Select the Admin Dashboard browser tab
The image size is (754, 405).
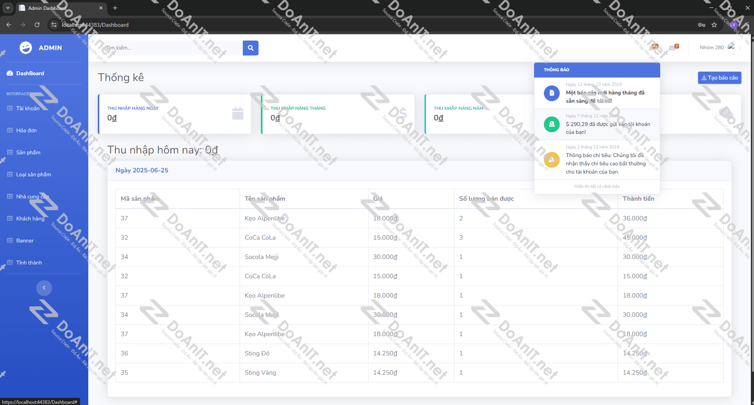point(61,8)
